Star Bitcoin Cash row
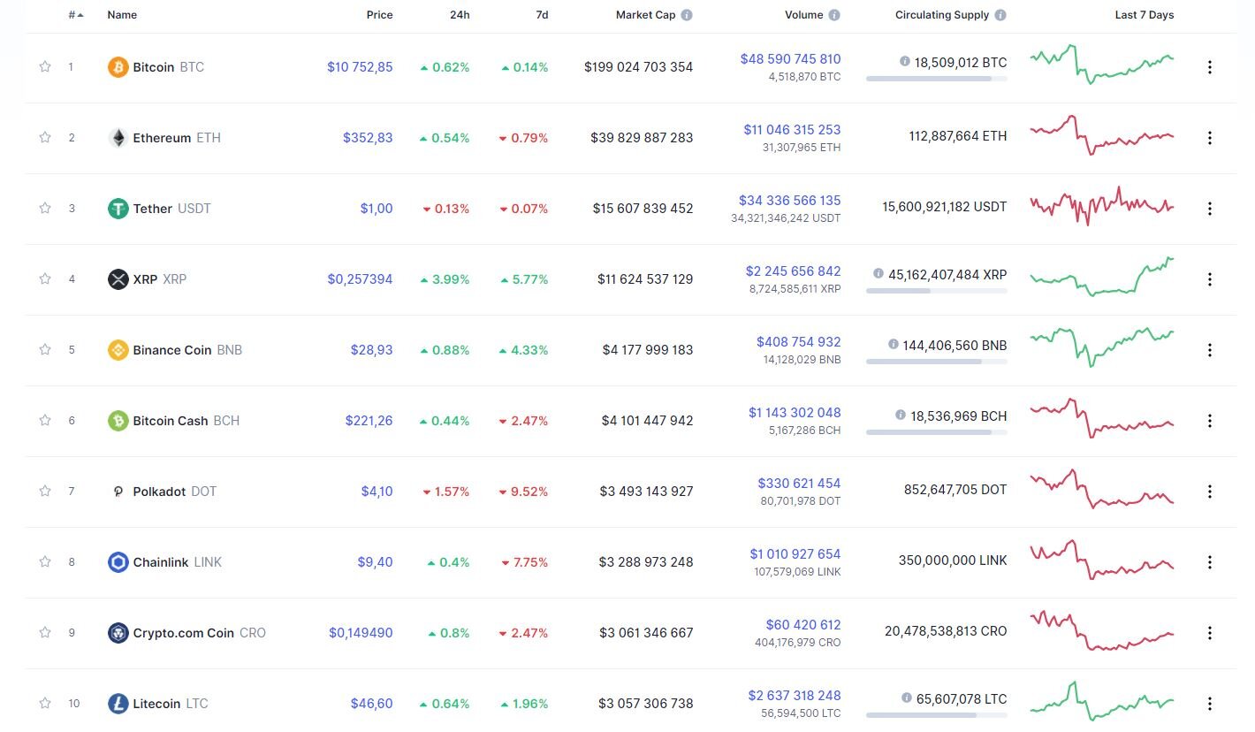This screenshot has height=732, width=1255. coord(45,420)
